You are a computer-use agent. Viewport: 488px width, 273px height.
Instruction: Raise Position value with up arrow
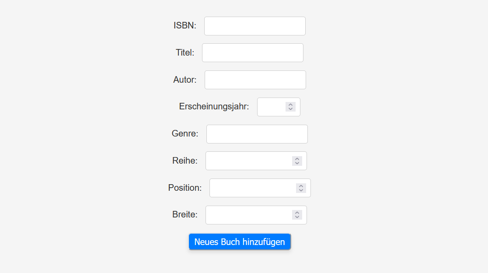(x=301, y=186)
